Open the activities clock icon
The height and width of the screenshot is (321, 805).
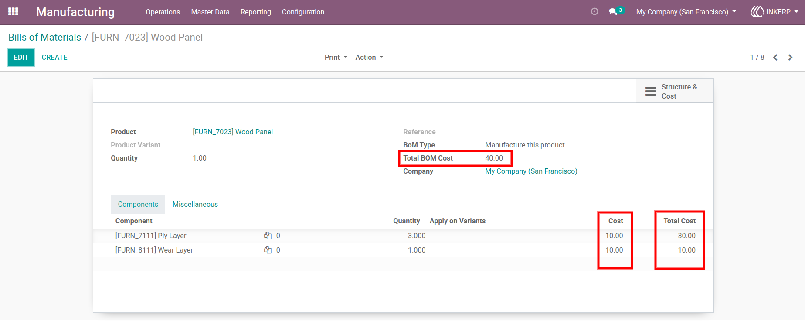click(x=594, y=12)
